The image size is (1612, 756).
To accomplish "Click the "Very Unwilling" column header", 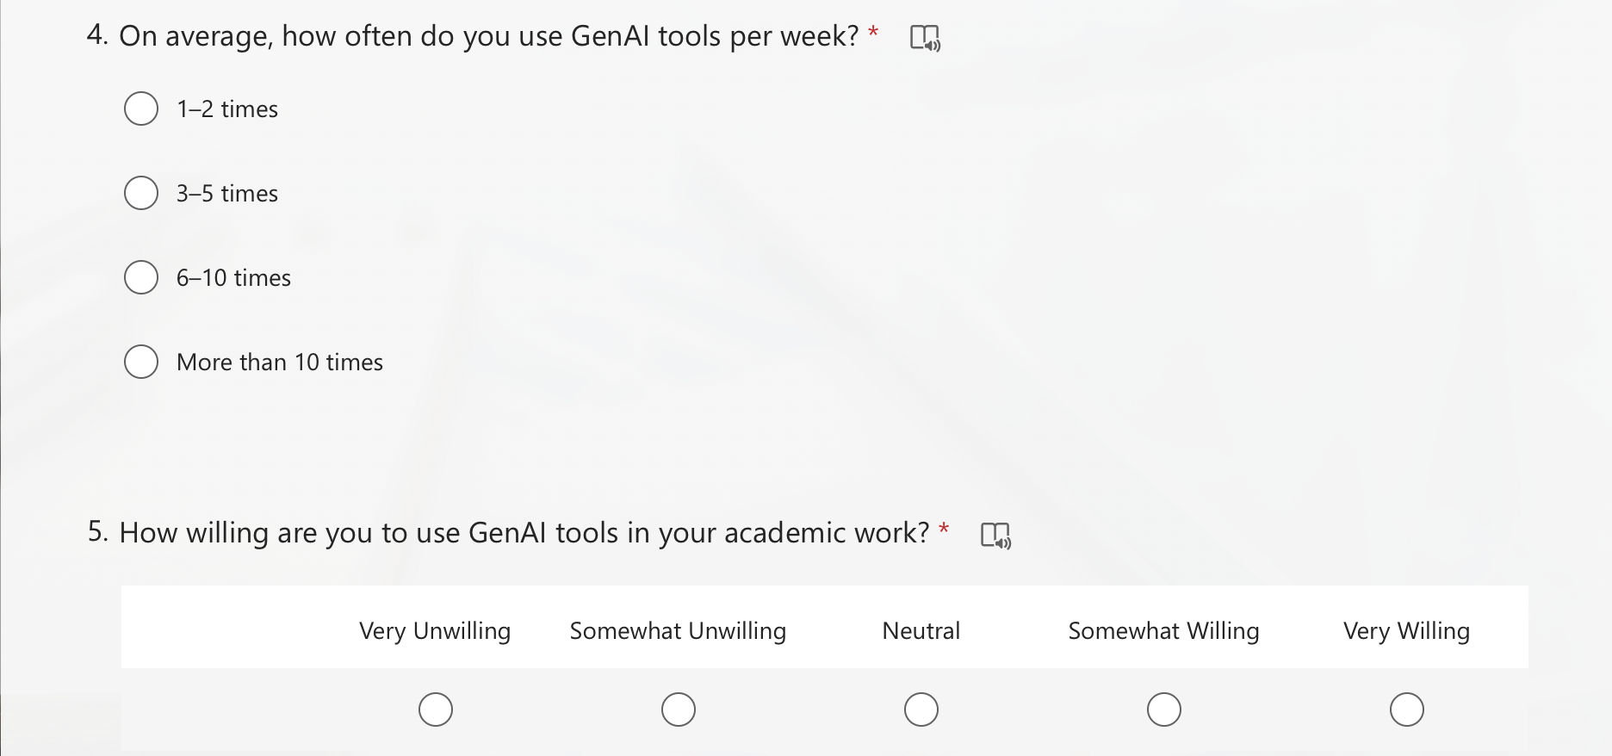I will point(435,631).
